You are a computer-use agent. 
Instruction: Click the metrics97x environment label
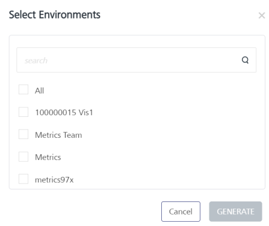click(54, 180)
